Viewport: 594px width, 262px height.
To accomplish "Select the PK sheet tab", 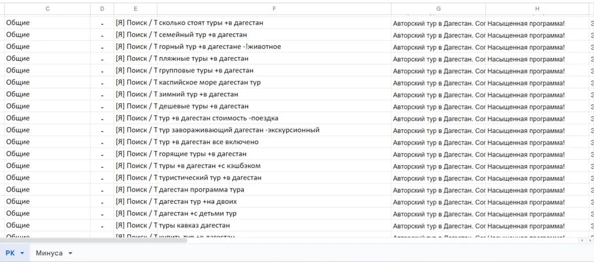I will (10, 253).
